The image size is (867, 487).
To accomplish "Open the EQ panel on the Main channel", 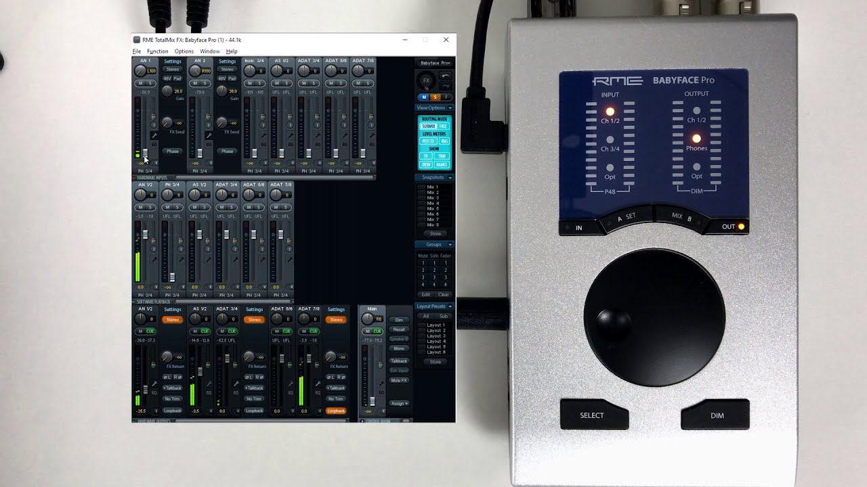I will click(x=381, y=392).
